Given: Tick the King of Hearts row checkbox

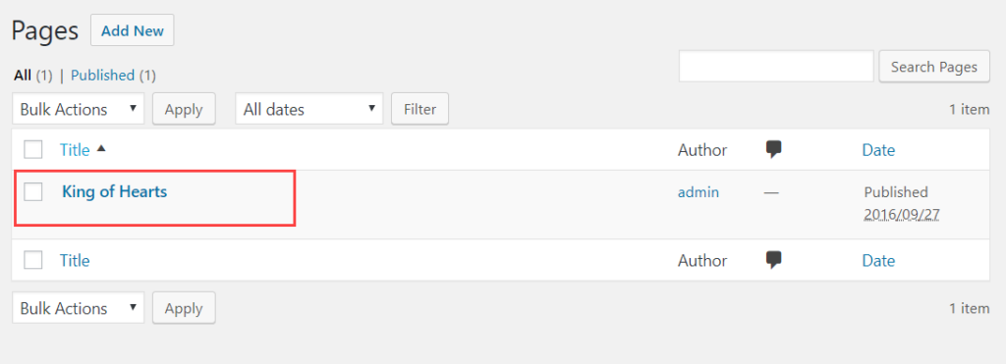Looking at the screenshot, I should pos(32,191).
